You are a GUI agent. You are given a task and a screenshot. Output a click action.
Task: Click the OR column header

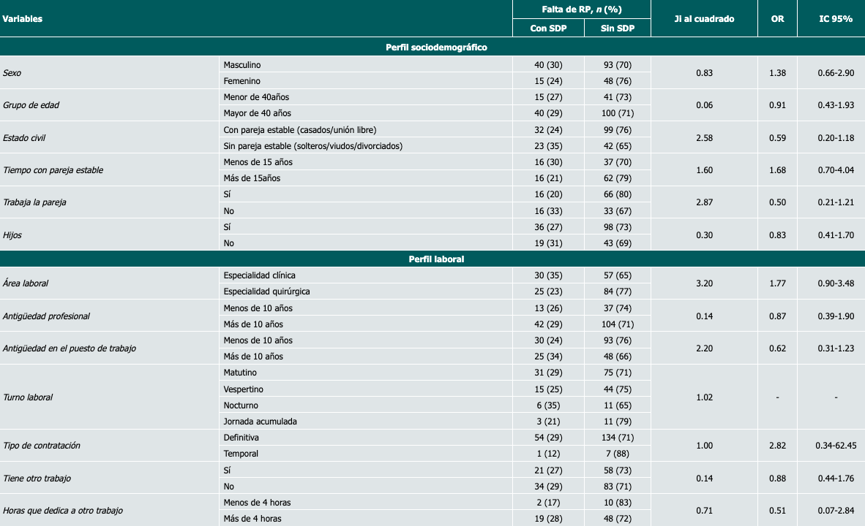point(777,19)
